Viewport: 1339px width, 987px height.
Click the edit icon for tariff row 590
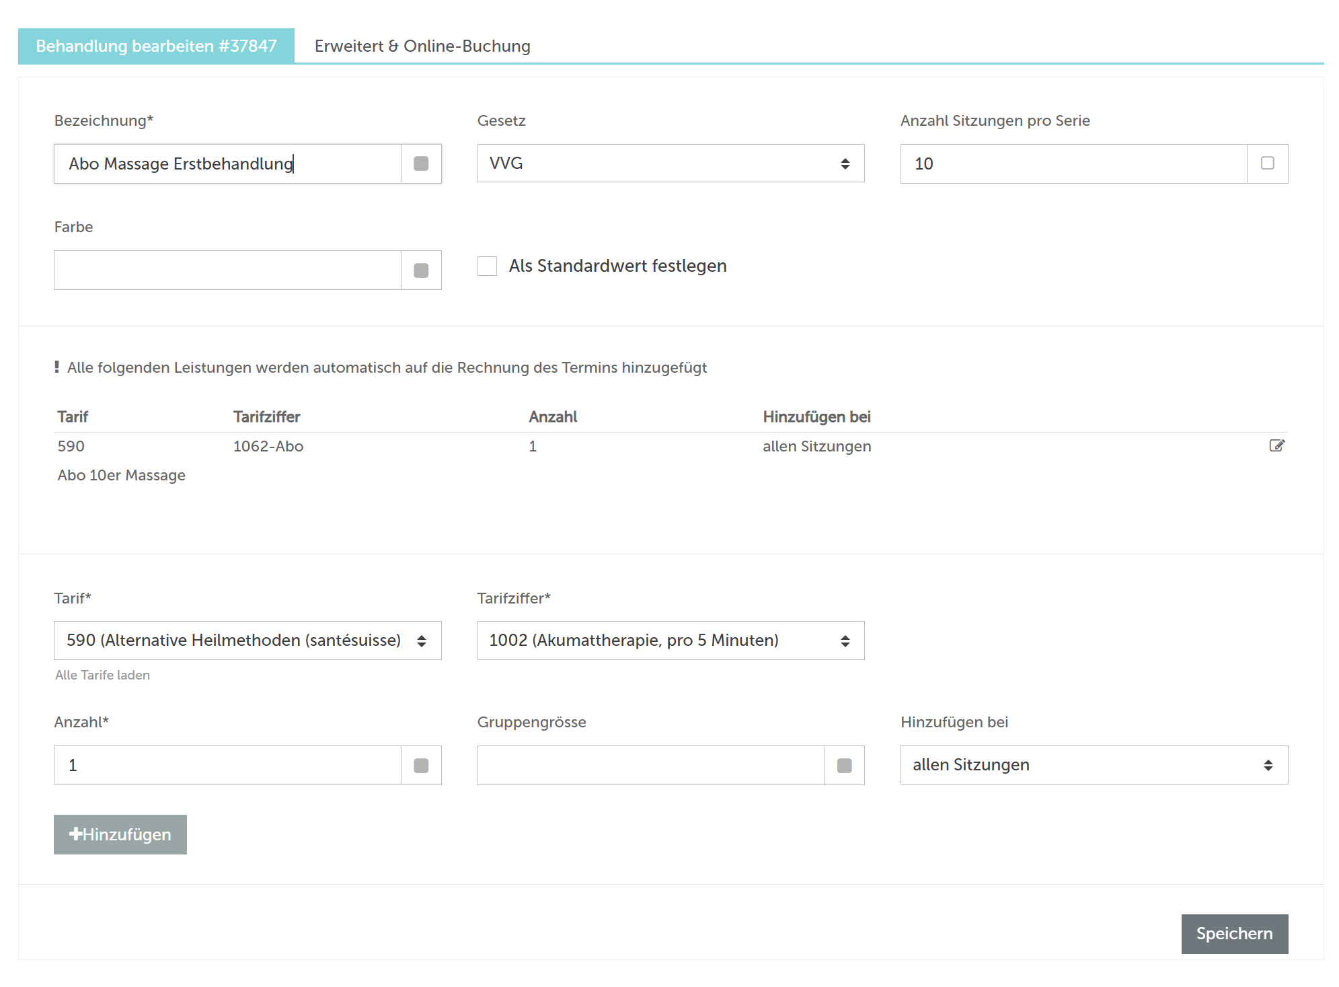click(x=1276, y=445)
